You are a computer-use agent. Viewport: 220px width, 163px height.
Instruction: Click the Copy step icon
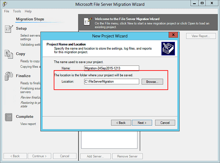9,54
